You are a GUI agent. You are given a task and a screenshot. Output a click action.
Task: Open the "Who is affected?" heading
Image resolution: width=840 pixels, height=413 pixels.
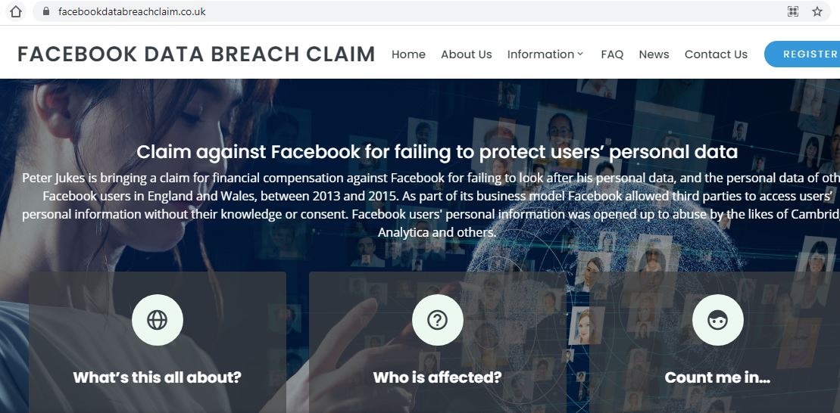(x=437, y=377)
